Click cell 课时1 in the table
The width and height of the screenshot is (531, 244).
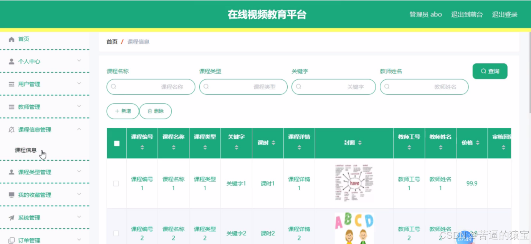click(268, 183)
